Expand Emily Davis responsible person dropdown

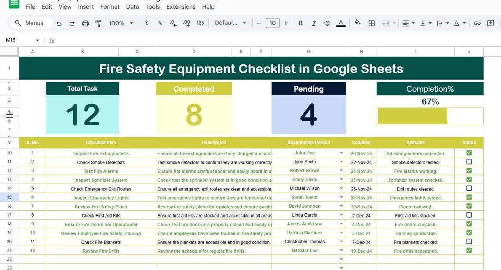341,179
